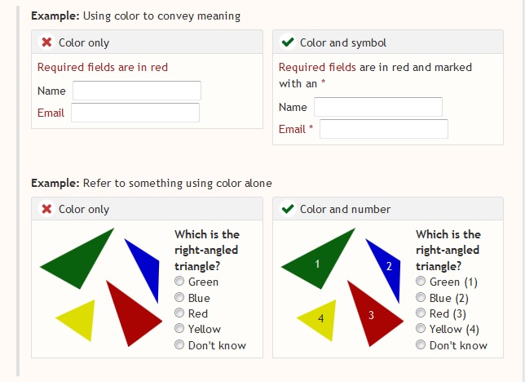
Task: Focus the Name field in the color-and-symbol form
Action: click(x=378, y=107)
